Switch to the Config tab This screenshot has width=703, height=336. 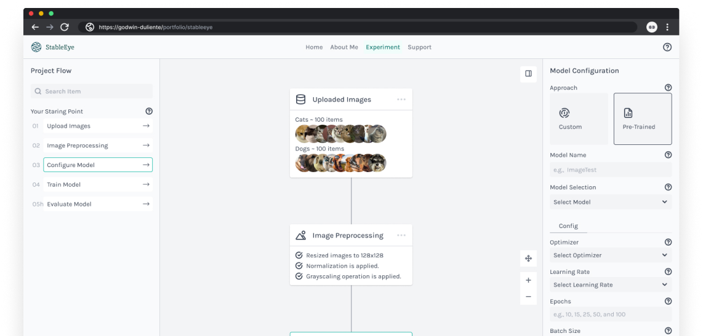point(568,226)
